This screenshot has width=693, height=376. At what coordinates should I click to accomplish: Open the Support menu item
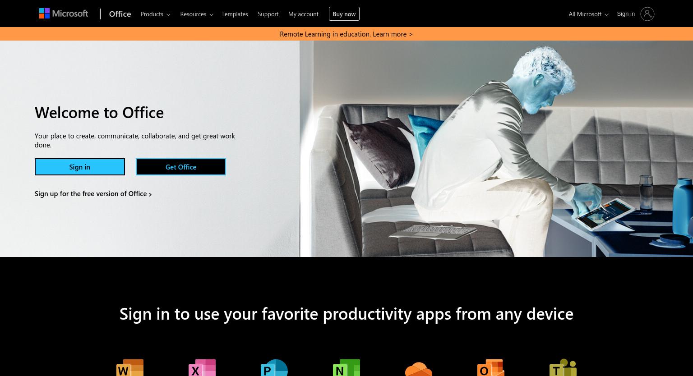[x=268, y=14]
